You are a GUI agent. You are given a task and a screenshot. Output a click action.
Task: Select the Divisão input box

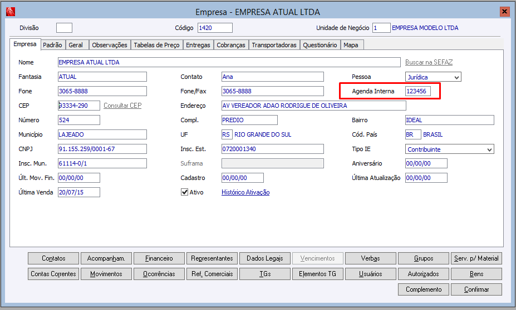[x=64, y=28]
